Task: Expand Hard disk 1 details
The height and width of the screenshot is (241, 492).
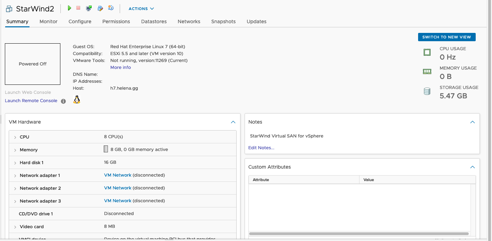Action: 15,163
